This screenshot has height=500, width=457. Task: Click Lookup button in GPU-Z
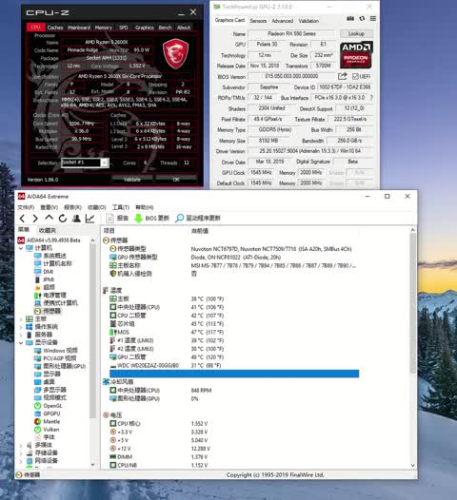(356, 33)
